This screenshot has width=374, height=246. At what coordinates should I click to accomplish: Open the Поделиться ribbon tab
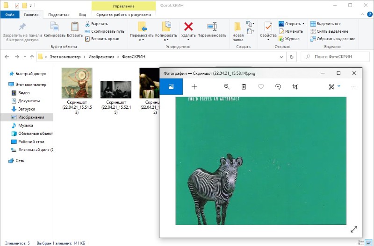(x=59, y=14)
